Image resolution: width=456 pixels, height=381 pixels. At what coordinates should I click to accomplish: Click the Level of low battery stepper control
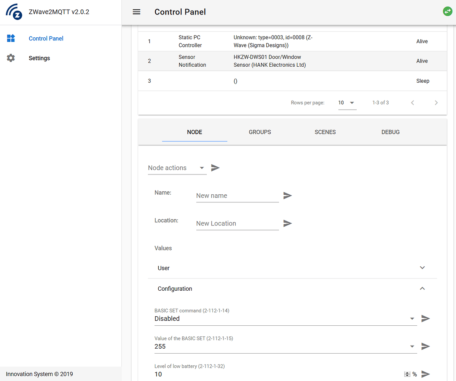tap(406, 374)
